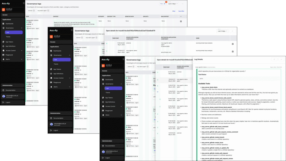
Task: Click Documentation icon in the middle window sidebar
Action: pyautogui.click(x=51, y=118)
